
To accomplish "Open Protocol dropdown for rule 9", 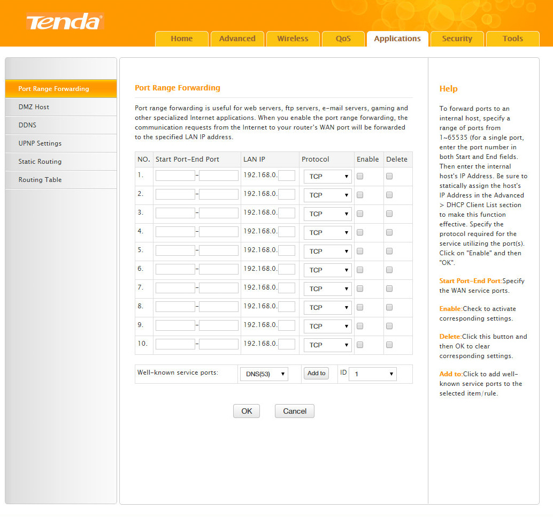I will tap(328, 326).
